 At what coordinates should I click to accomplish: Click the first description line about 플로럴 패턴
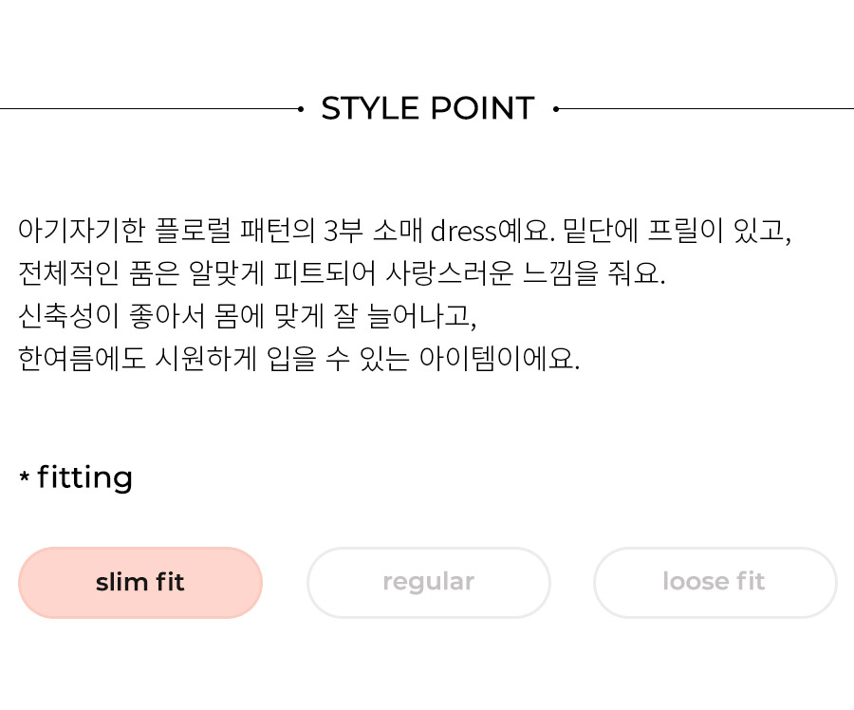(x=404, y=231)
